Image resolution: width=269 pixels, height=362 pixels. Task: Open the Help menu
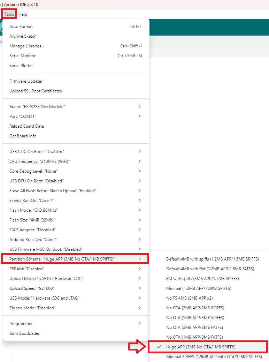(23, 14)
